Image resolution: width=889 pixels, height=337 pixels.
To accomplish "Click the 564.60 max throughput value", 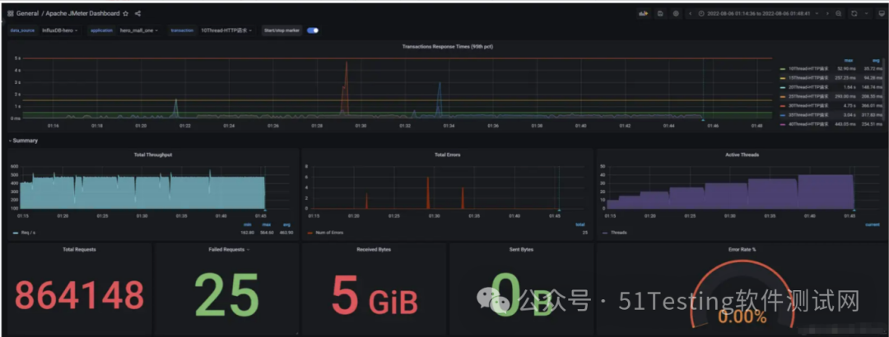I will point(267,233).
